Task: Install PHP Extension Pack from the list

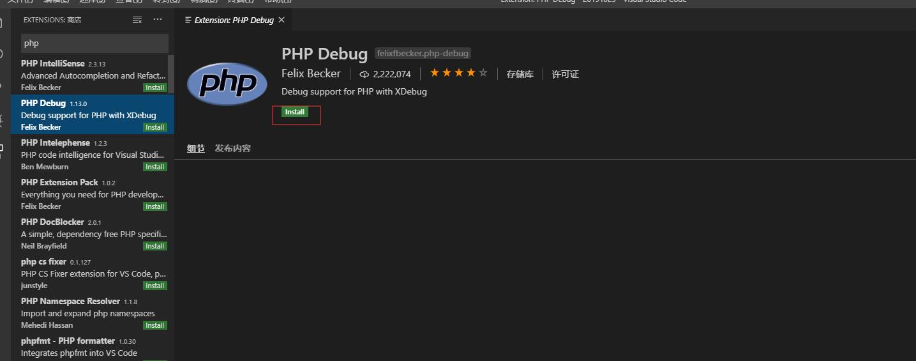Action: (x=154, y=206)
